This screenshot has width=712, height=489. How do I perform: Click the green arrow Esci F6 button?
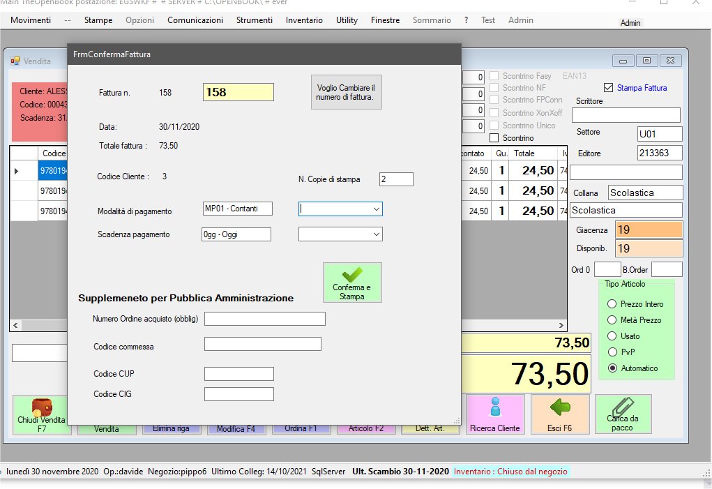(x=561, y=414)
